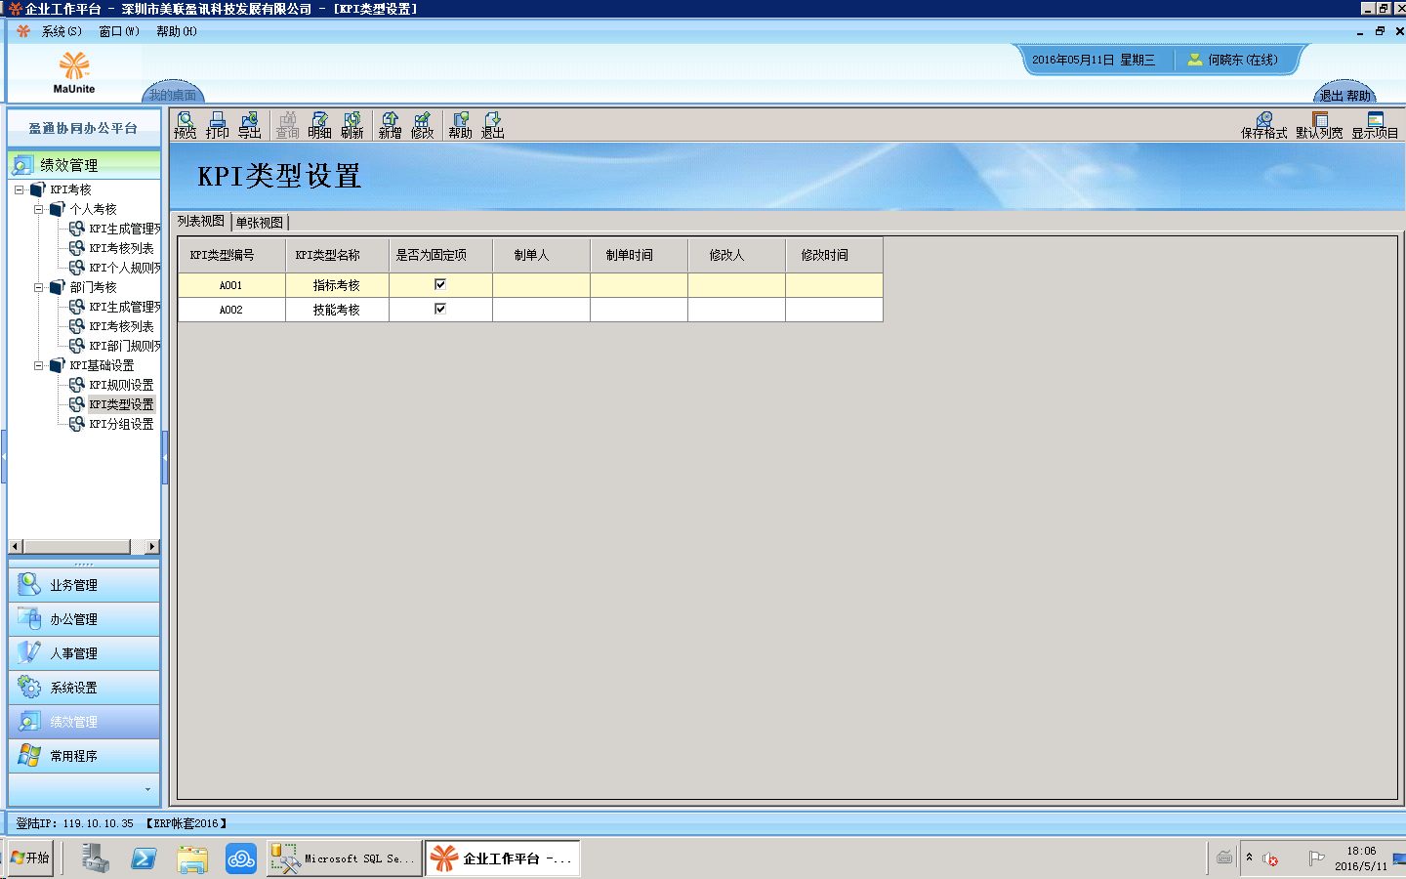Image resolution: width=1406 pixels, height=879 pixels.
Task: Open the Preview (预览) toolbar icon
Action: click(186, 125)
